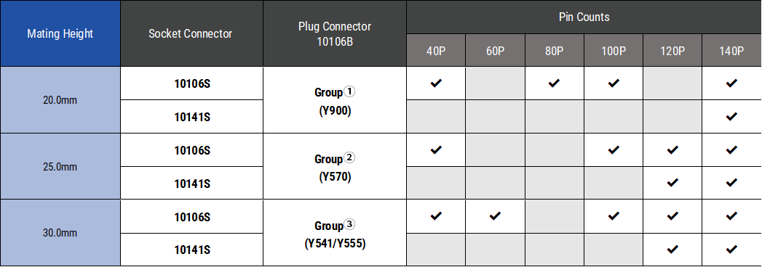Viewport: 762px width, 267px height.
Task: Click the Group 3 (Y541/Y555) cell
Action: pyautogui.click(x=334, y=233)
